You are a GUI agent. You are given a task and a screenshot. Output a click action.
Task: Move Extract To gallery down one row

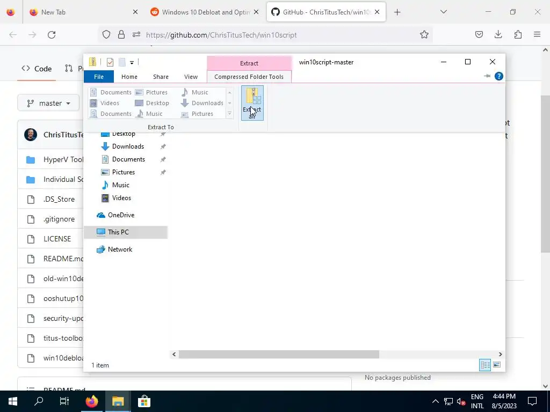tap(229, 104)
